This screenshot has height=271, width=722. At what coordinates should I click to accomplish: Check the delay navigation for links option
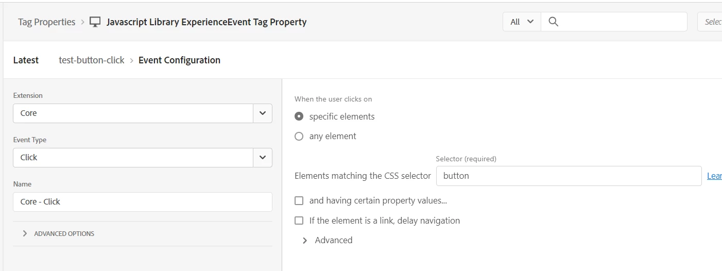(299, 221)
